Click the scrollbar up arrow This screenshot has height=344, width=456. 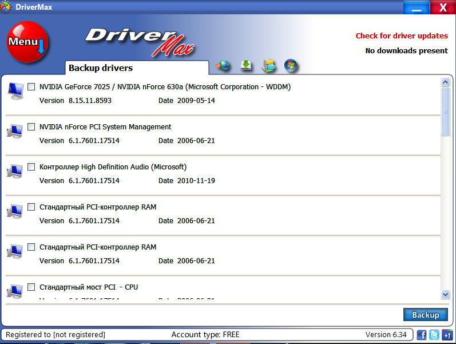[x=445, y=82]
